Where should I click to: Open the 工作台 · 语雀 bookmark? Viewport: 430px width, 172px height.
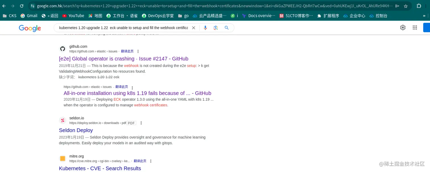click(122, 16)
